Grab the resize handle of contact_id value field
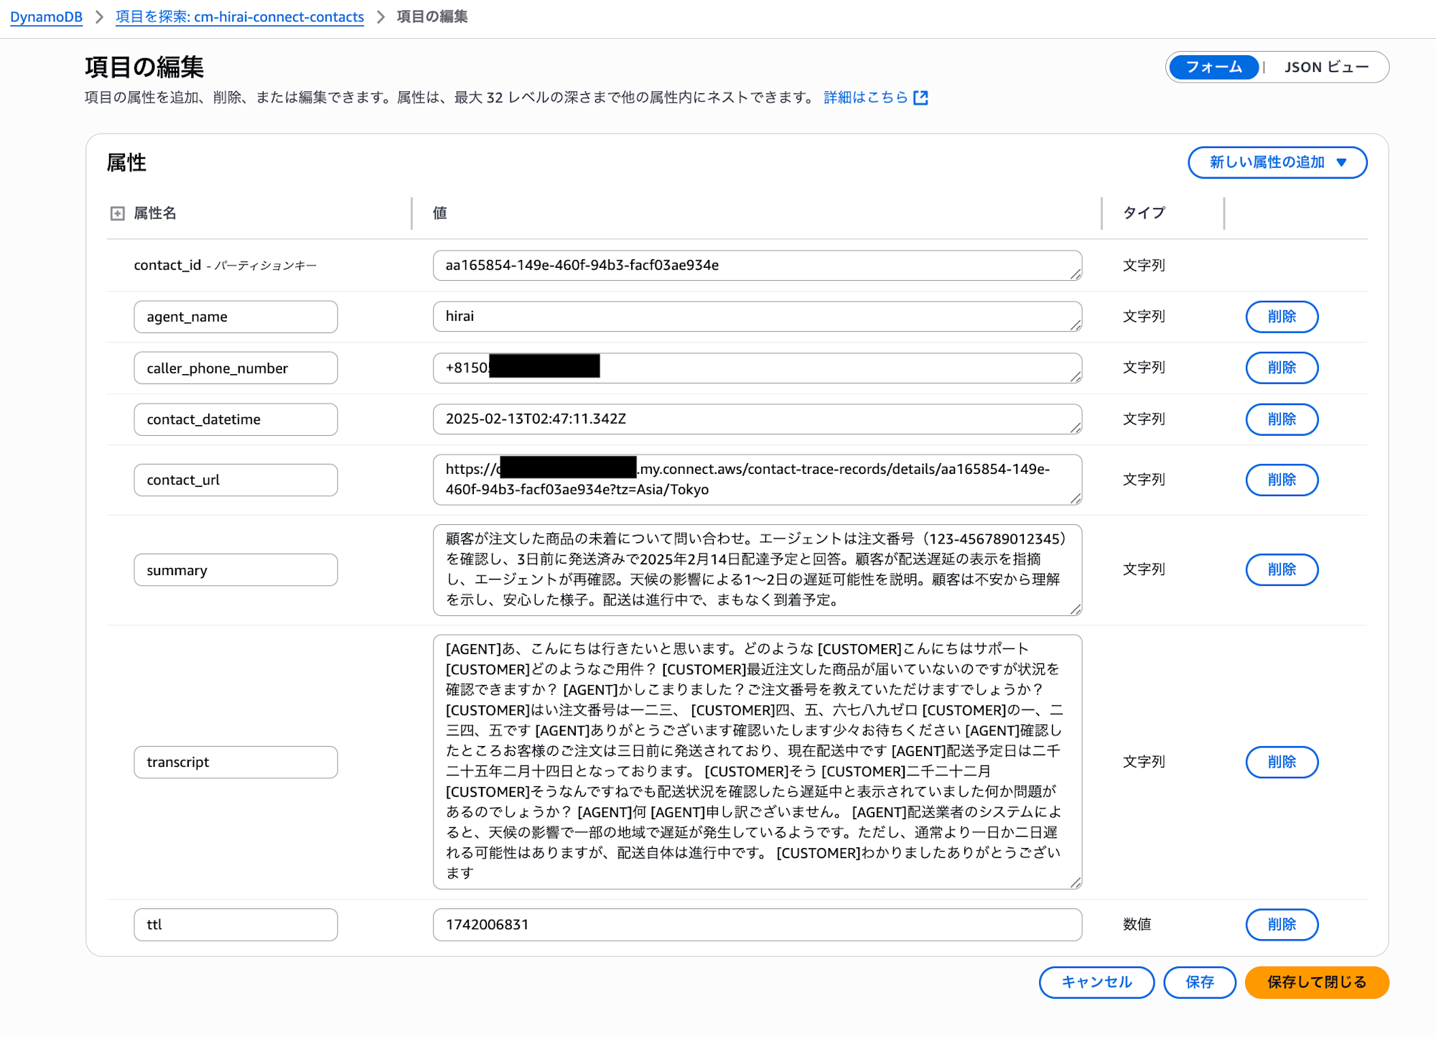The width and height of the screenshot is (1436, 1039). tap(1075, 274)
